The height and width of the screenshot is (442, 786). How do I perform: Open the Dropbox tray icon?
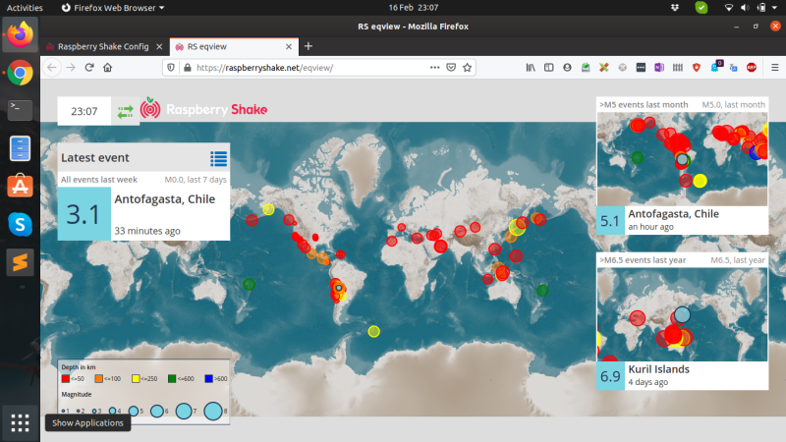pos(675,8)
